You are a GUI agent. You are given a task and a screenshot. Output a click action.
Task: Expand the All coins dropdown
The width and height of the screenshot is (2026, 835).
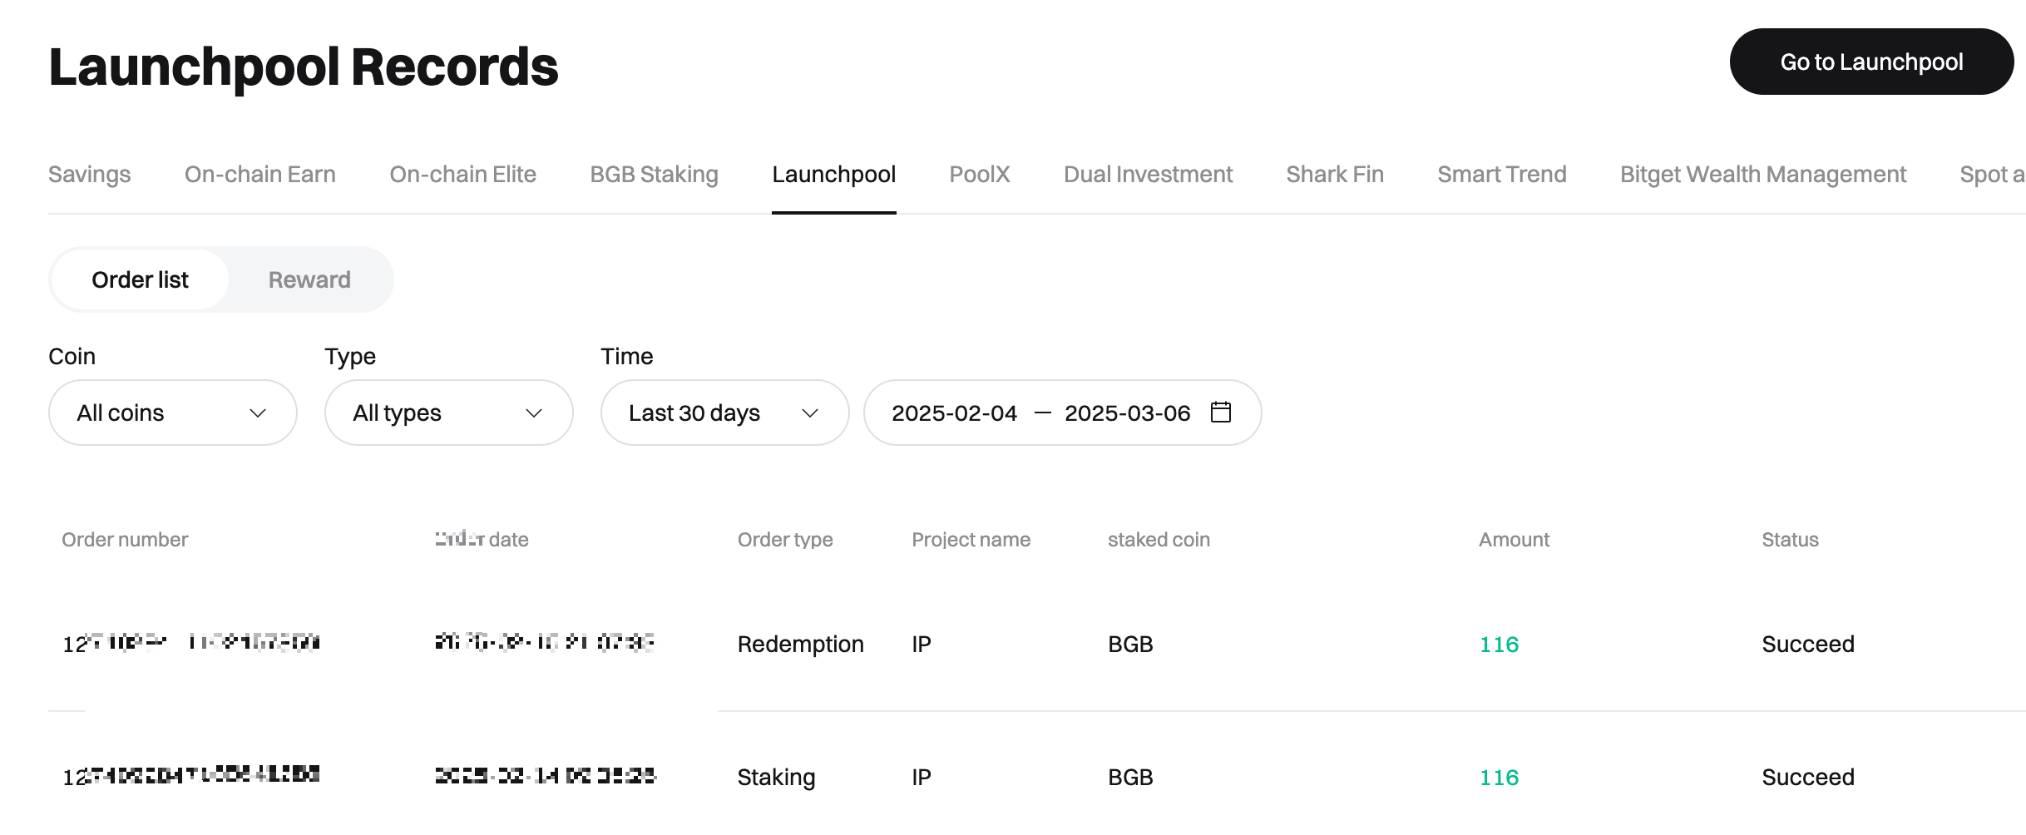173,413
